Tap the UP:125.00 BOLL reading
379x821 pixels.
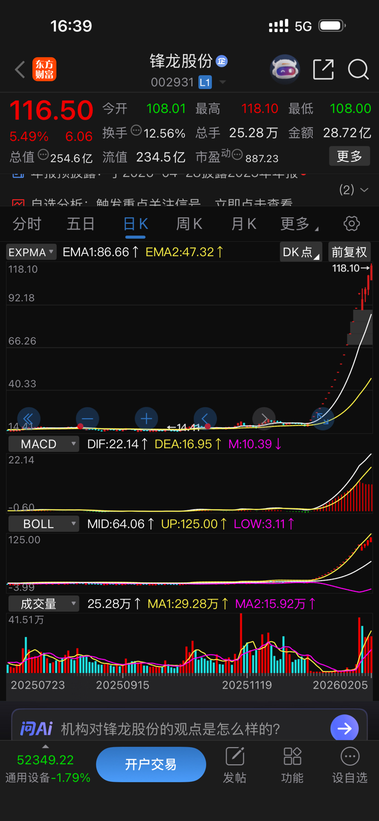tap(194, 524)
